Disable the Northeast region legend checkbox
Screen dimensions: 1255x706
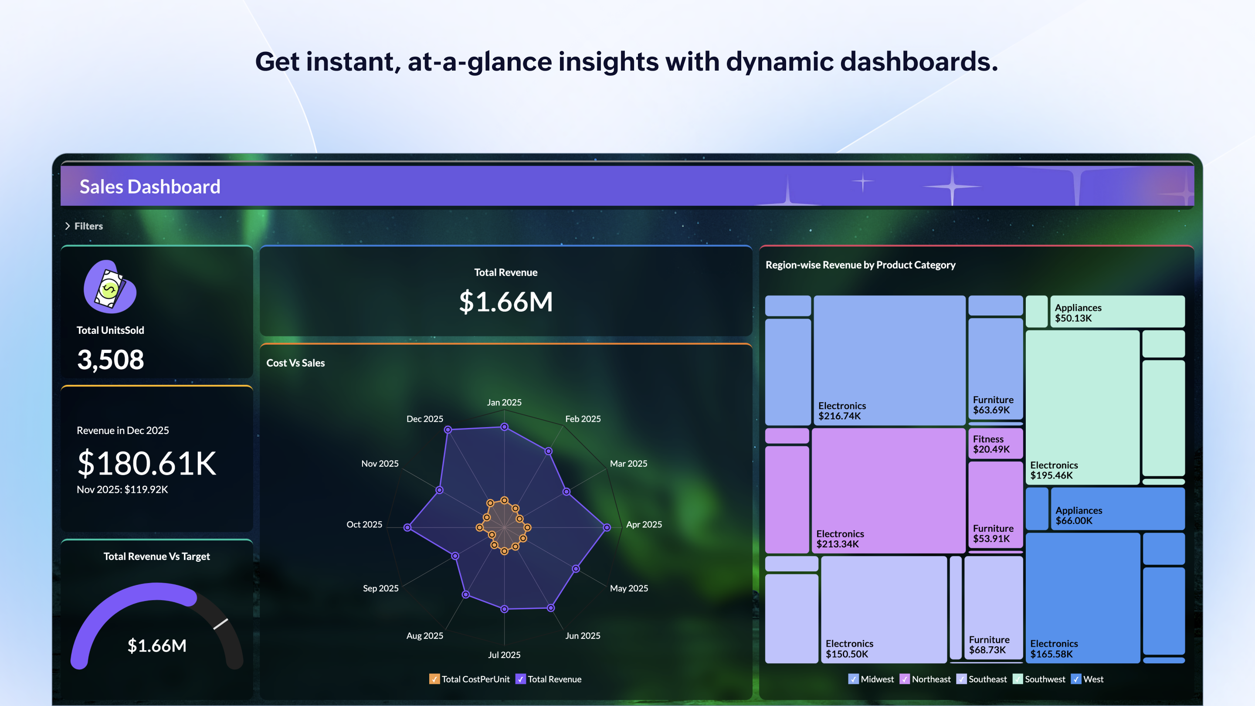tap(904, 679)
